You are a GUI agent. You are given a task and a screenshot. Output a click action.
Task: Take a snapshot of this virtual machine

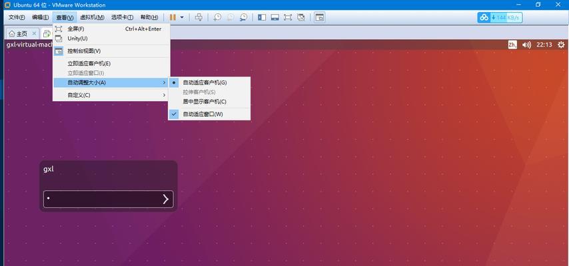click(217, 17)
